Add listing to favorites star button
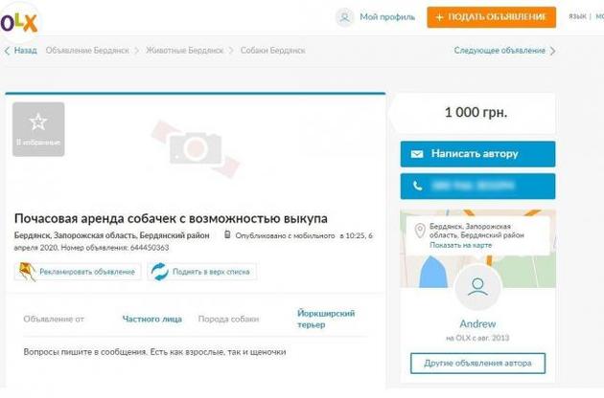 38,129
